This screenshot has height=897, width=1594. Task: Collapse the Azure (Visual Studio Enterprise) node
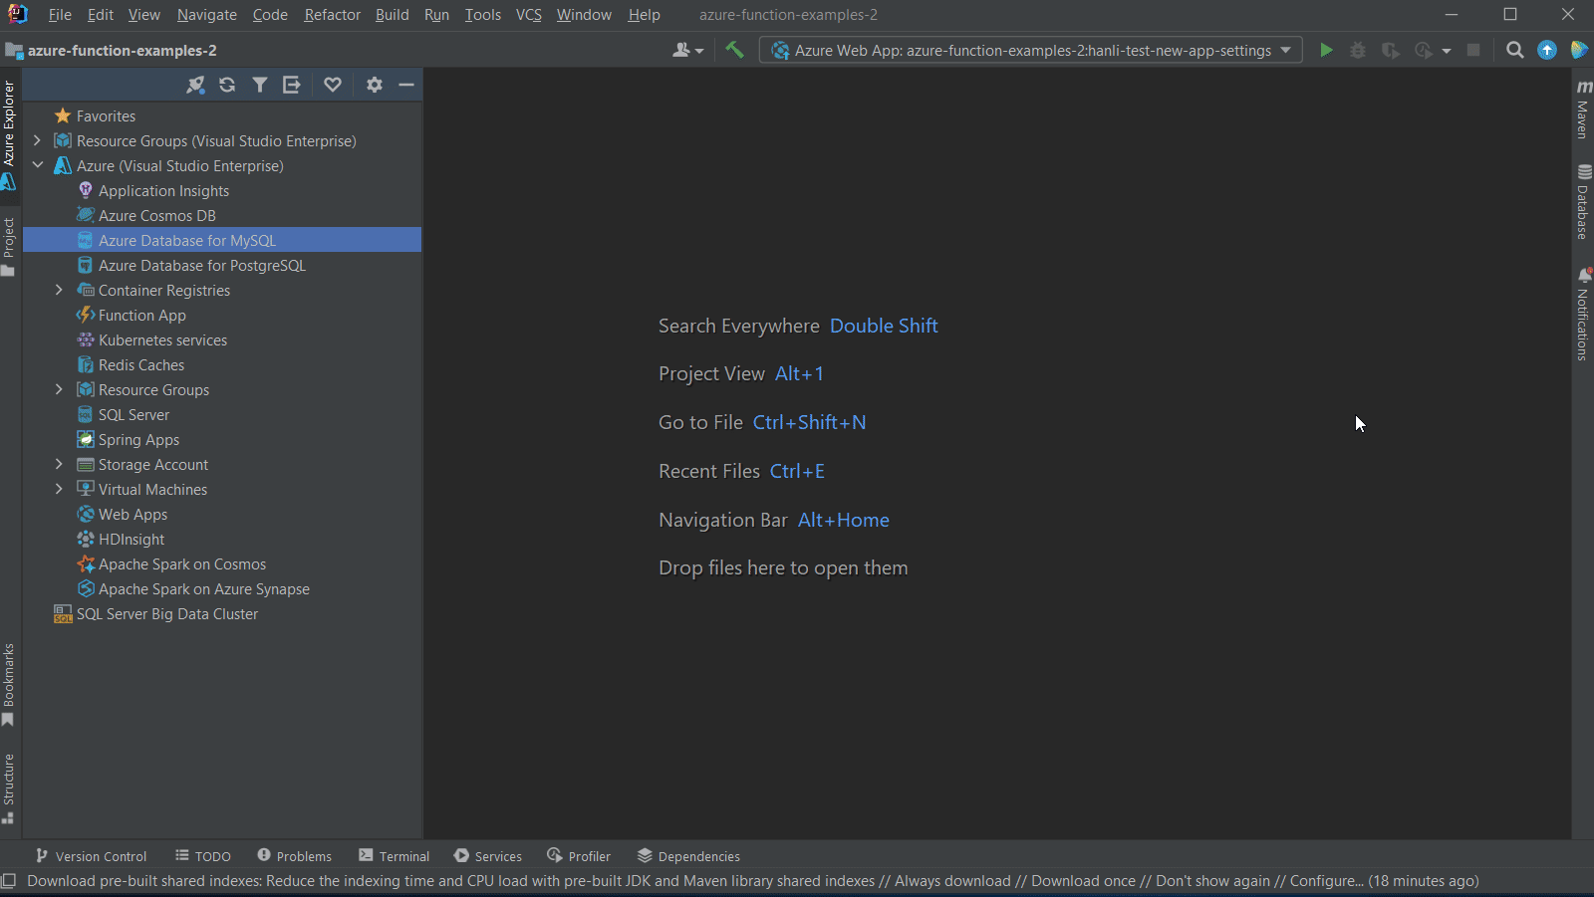(x=37, y=165)
